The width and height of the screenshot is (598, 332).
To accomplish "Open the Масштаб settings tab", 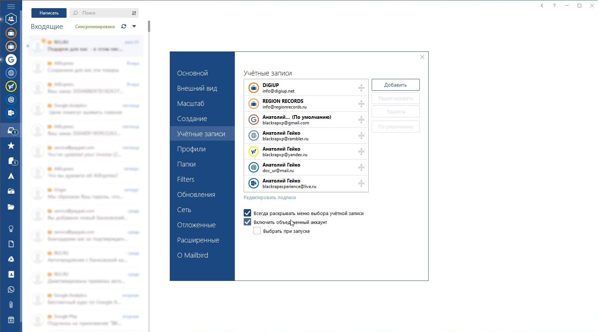I will click(x=202, y=104).
